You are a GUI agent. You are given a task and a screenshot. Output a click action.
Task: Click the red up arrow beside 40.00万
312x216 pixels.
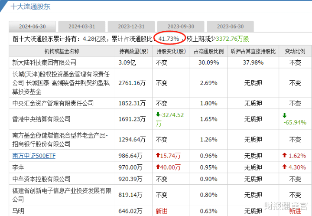click(x=158, y=167)
